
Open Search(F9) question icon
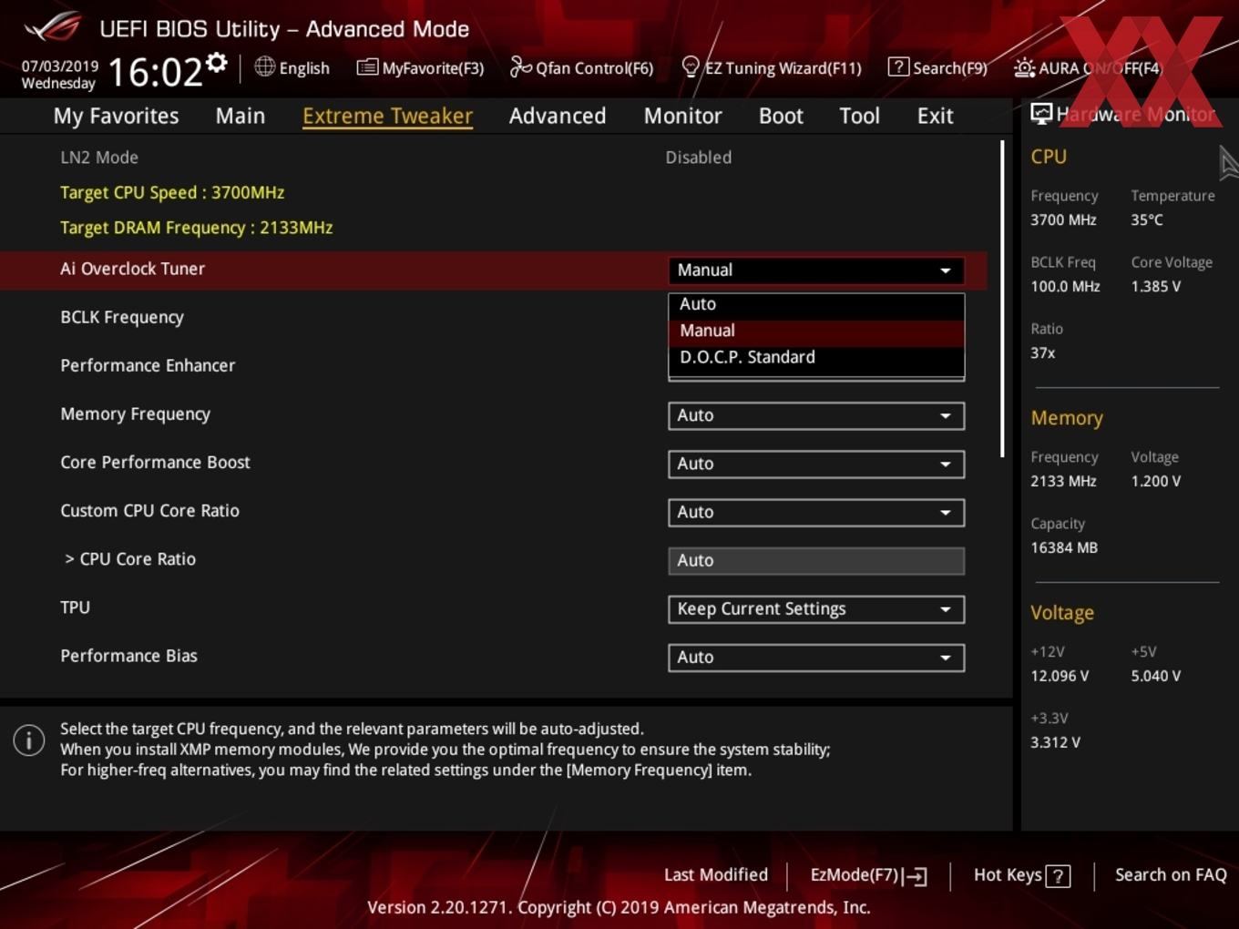pyautogui.click(x=898, y=66)
